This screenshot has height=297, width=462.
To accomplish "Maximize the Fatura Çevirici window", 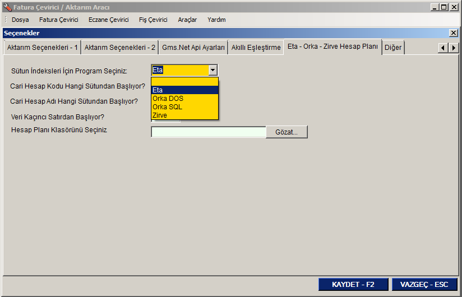I will pos(443,7).
